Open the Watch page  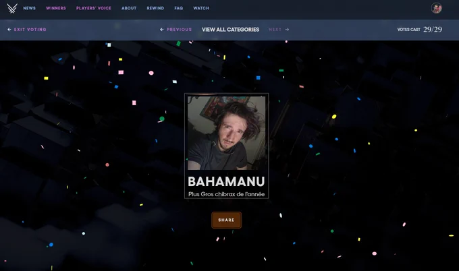pos(201,8)
